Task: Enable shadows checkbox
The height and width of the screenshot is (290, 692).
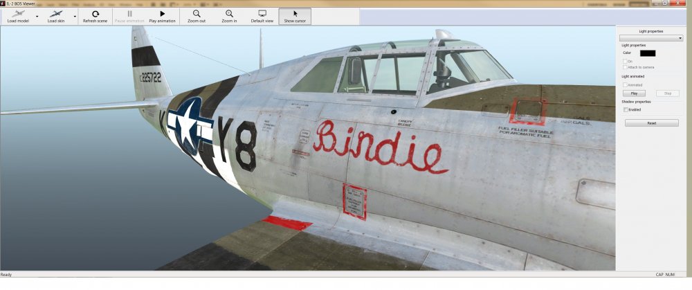Action: point(626,109)
